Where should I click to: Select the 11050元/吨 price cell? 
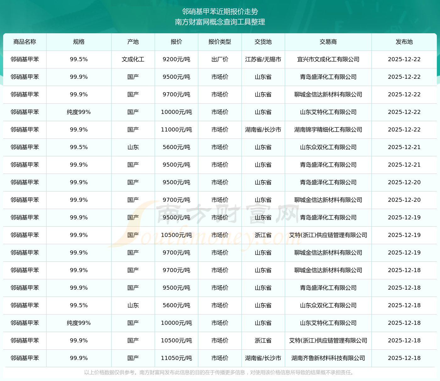pyautogui.click(x=176, y=358)
